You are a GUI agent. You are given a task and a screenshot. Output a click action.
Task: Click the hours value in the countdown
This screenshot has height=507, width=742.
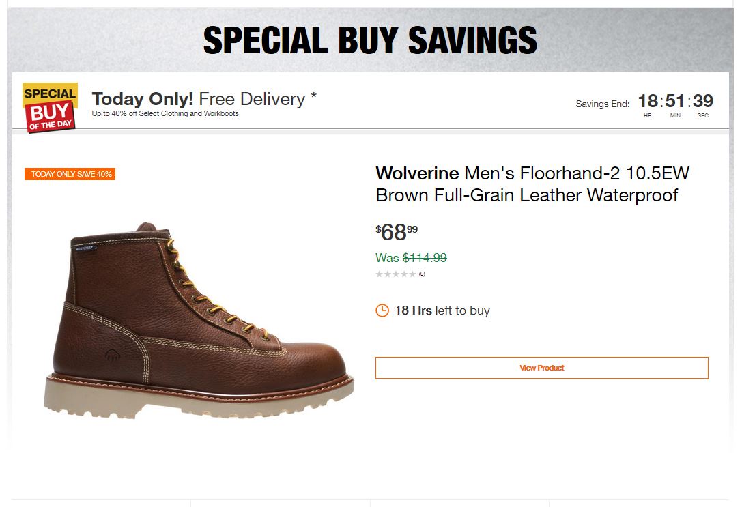pos(648,102)
